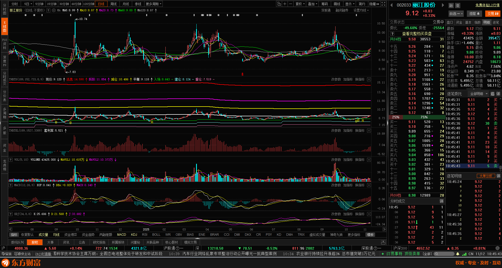Enable the BOLL indicator
502x268 pixels.
[x=156, y=235]
